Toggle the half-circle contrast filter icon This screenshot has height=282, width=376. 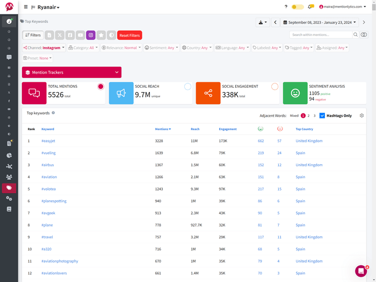pos(112,35)
